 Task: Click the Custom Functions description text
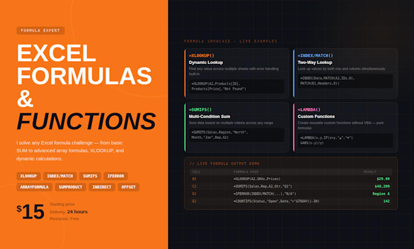340,125
